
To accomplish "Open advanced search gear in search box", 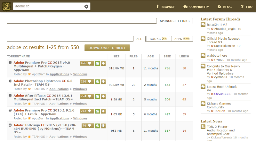I will [x=86, y=7].
